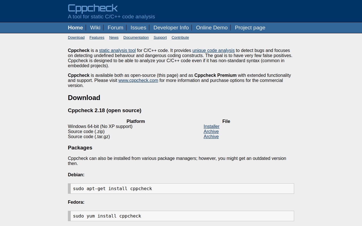Click the Debian apt-get command box
The height and width of the screenshot is (226, 362).
[x=181, y=188]
